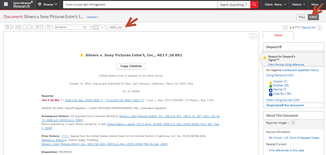Go to the previous result document

click(285, 28)
